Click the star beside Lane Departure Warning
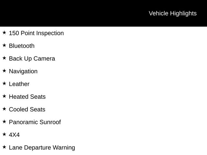The width and height of the screenshot is (207, 155). point(4,147)
